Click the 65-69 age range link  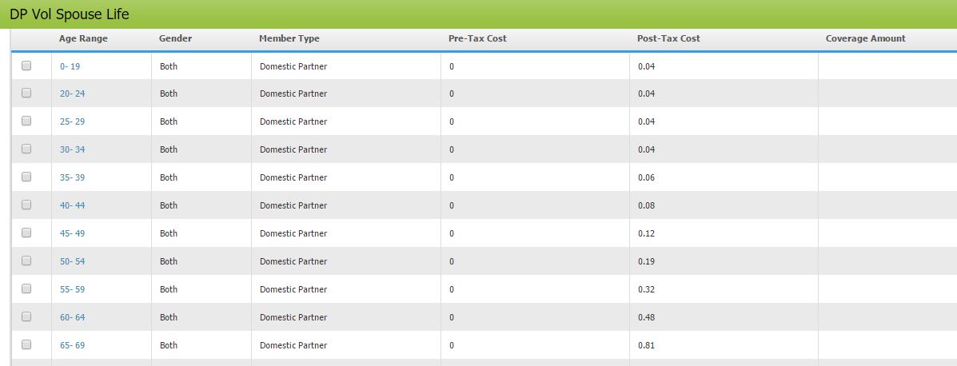(x=72, y=345)
